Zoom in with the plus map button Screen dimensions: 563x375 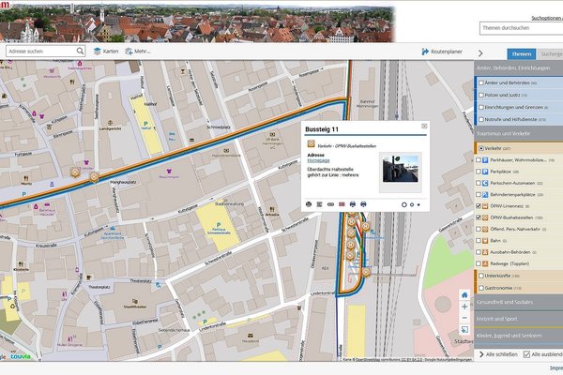coord(464,307)
